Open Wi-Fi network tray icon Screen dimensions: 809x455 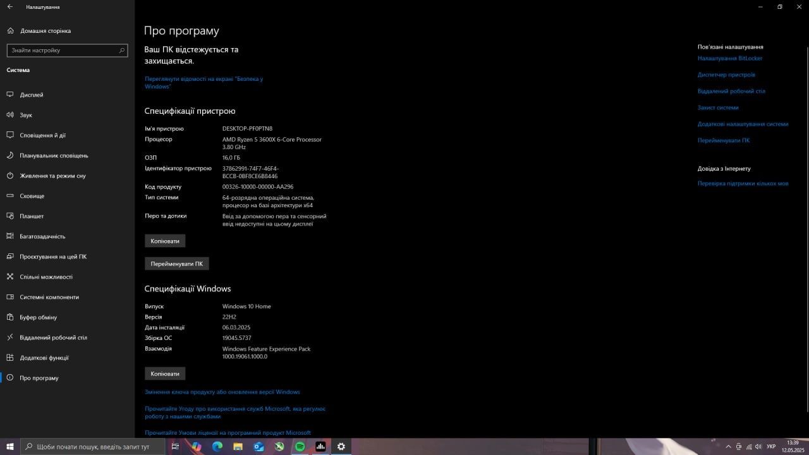point(749,447)
